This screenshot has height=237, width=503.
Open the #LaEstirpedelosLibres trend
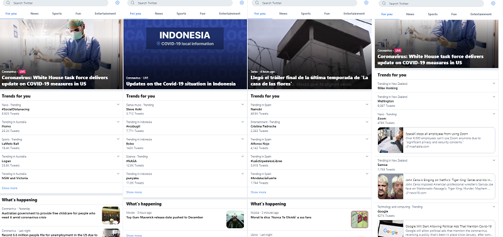309,161
